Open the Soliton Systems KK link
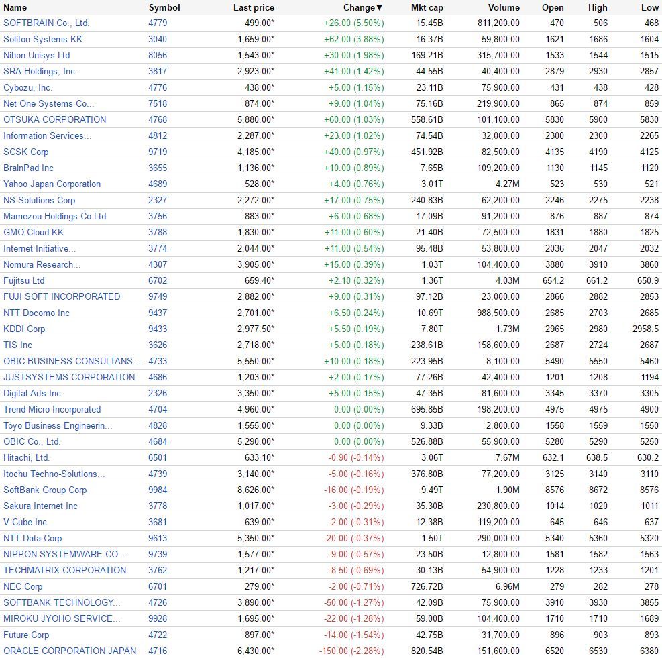 tap(43, 40)
